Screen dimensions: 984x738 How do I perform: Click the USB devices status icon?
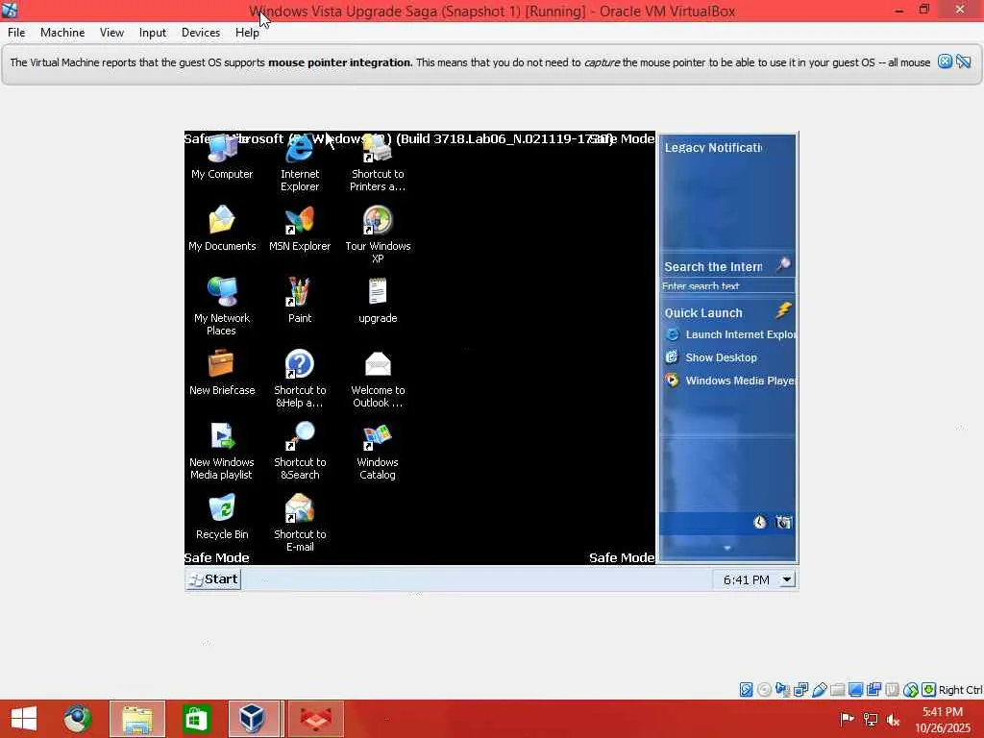820,690
